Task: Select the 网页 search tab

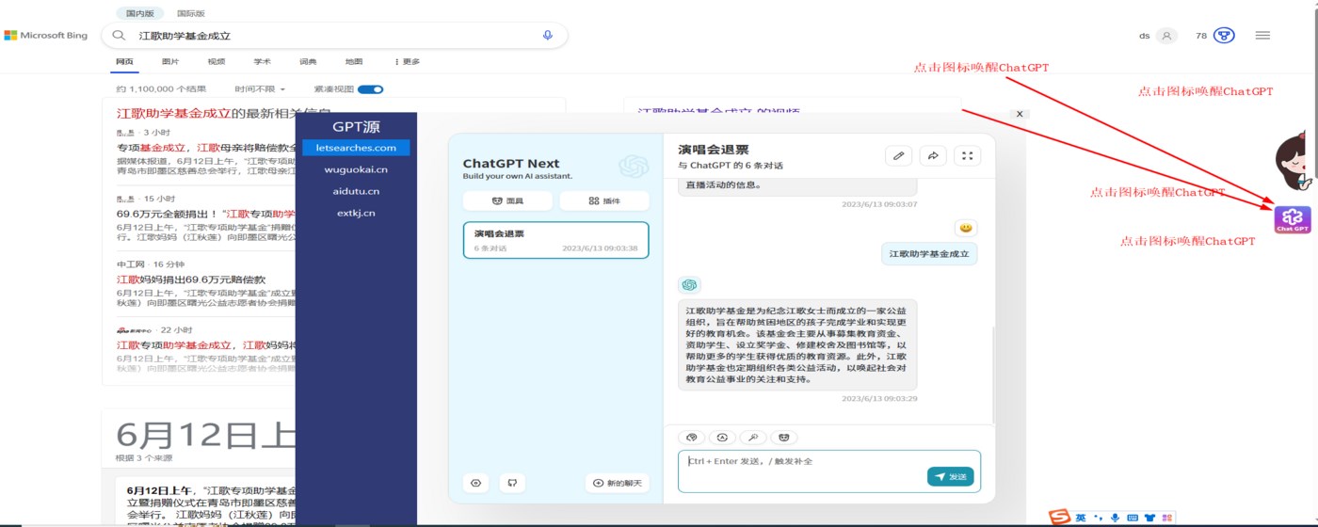Action: pyautogui.click(x=124, y=62)
